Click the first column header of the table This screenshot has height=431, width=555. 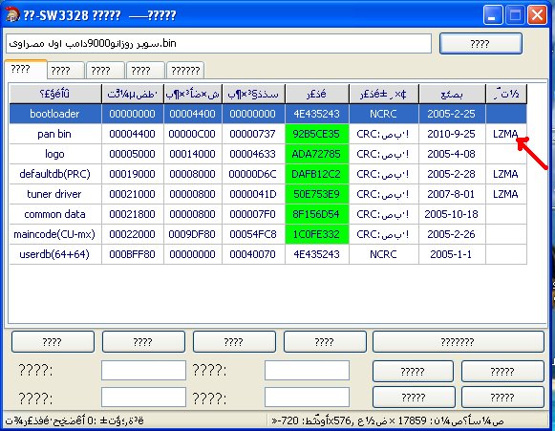(55, 94)
